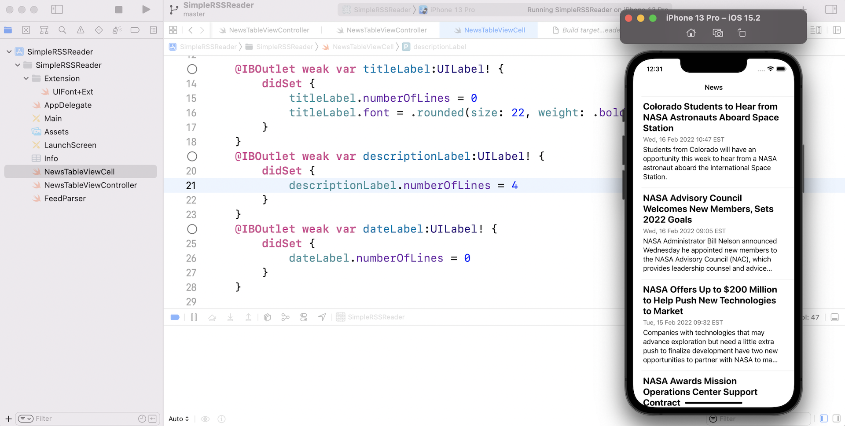
Task: Switch to the Build target tab
Action: [586, 30]
